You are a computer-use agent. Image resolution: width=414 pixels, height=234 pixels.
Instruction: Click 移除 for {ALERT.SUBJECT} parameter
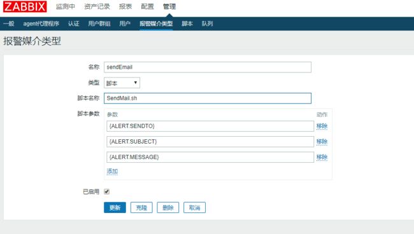322,142
